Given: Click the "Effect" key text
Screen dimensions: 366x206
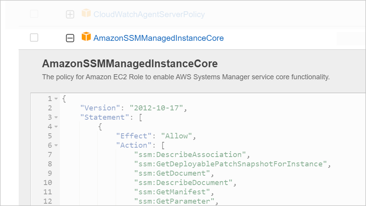Looking at the screenshot, I should coord(134,136).
